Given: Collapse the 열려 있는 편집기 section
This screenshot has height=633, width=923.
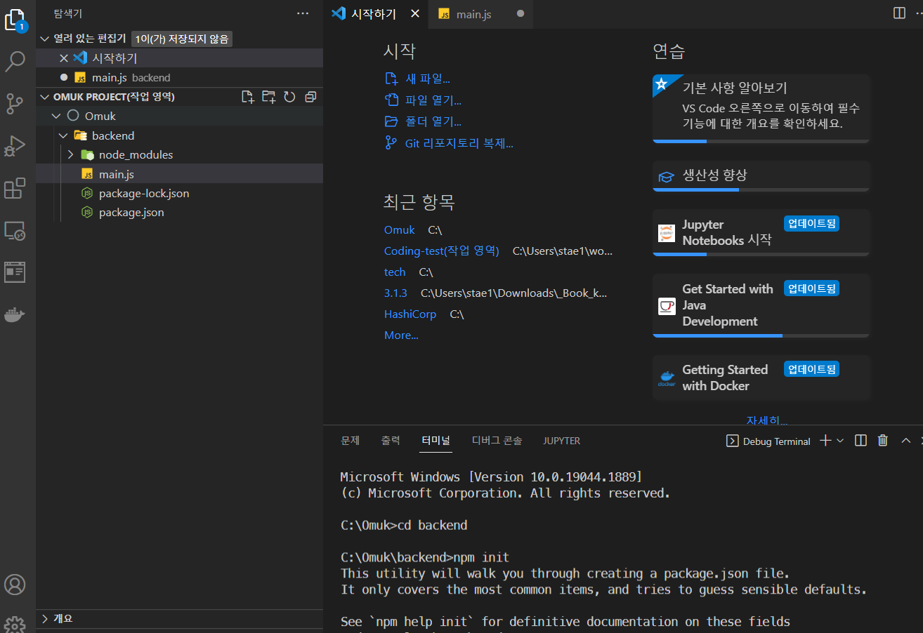Looking at the screenshot, I should pos(45,39).
